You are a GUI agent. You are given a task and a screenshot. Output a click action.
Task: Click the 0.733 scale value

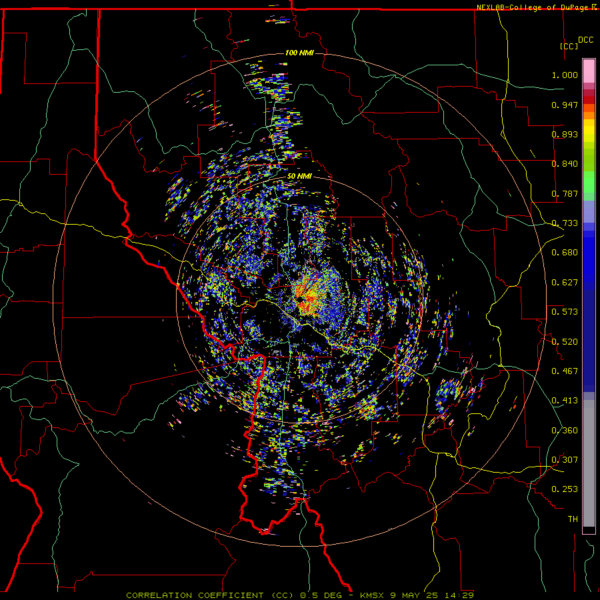pyautogui.click(x=565, y=223)
